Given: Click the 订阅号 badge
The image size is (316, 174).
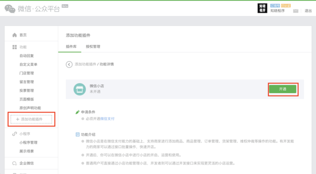Looking at the screenshot, I should [x=275, y=6].
